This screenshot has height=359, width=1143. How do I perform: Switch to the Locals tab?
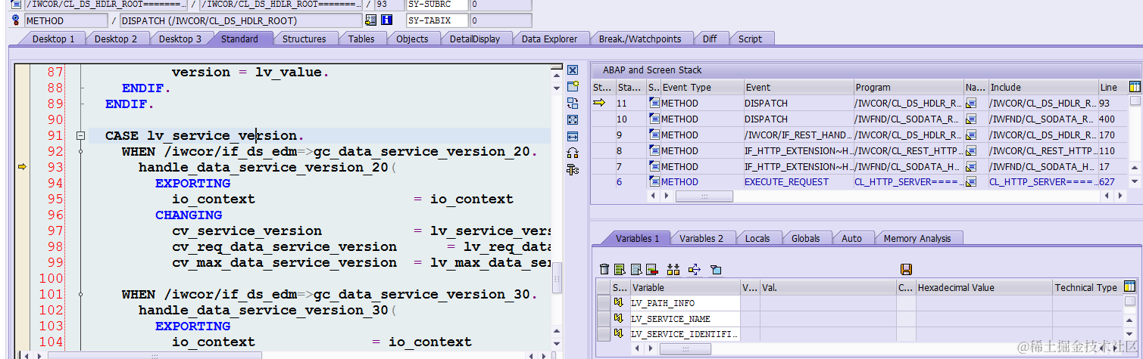(x=757, y=238)
